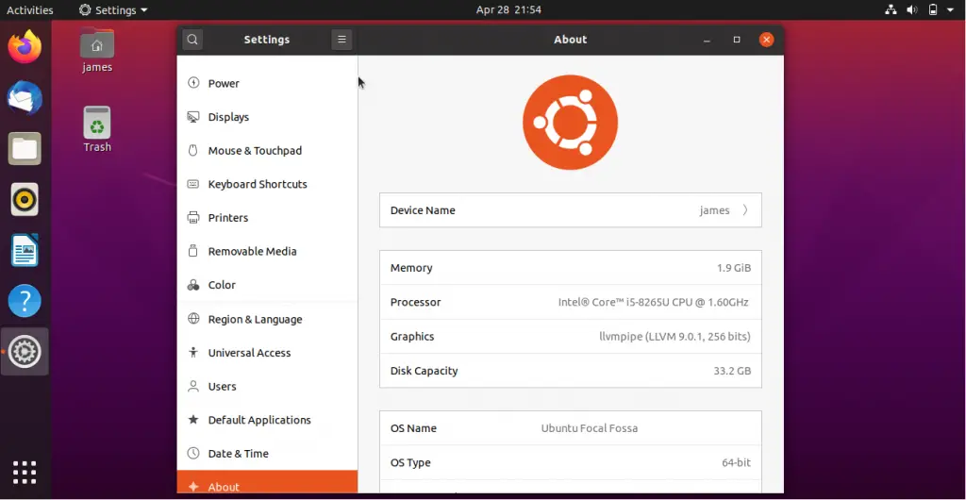Select Keyboard Shortcuts panel

[x=267, y=184]
